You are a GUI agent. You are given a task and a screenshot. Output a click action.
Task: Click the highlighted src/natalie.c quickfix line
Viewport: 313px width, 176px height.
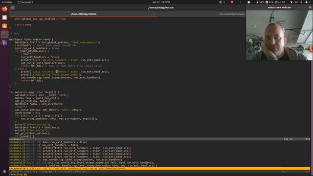pos(160,168)
